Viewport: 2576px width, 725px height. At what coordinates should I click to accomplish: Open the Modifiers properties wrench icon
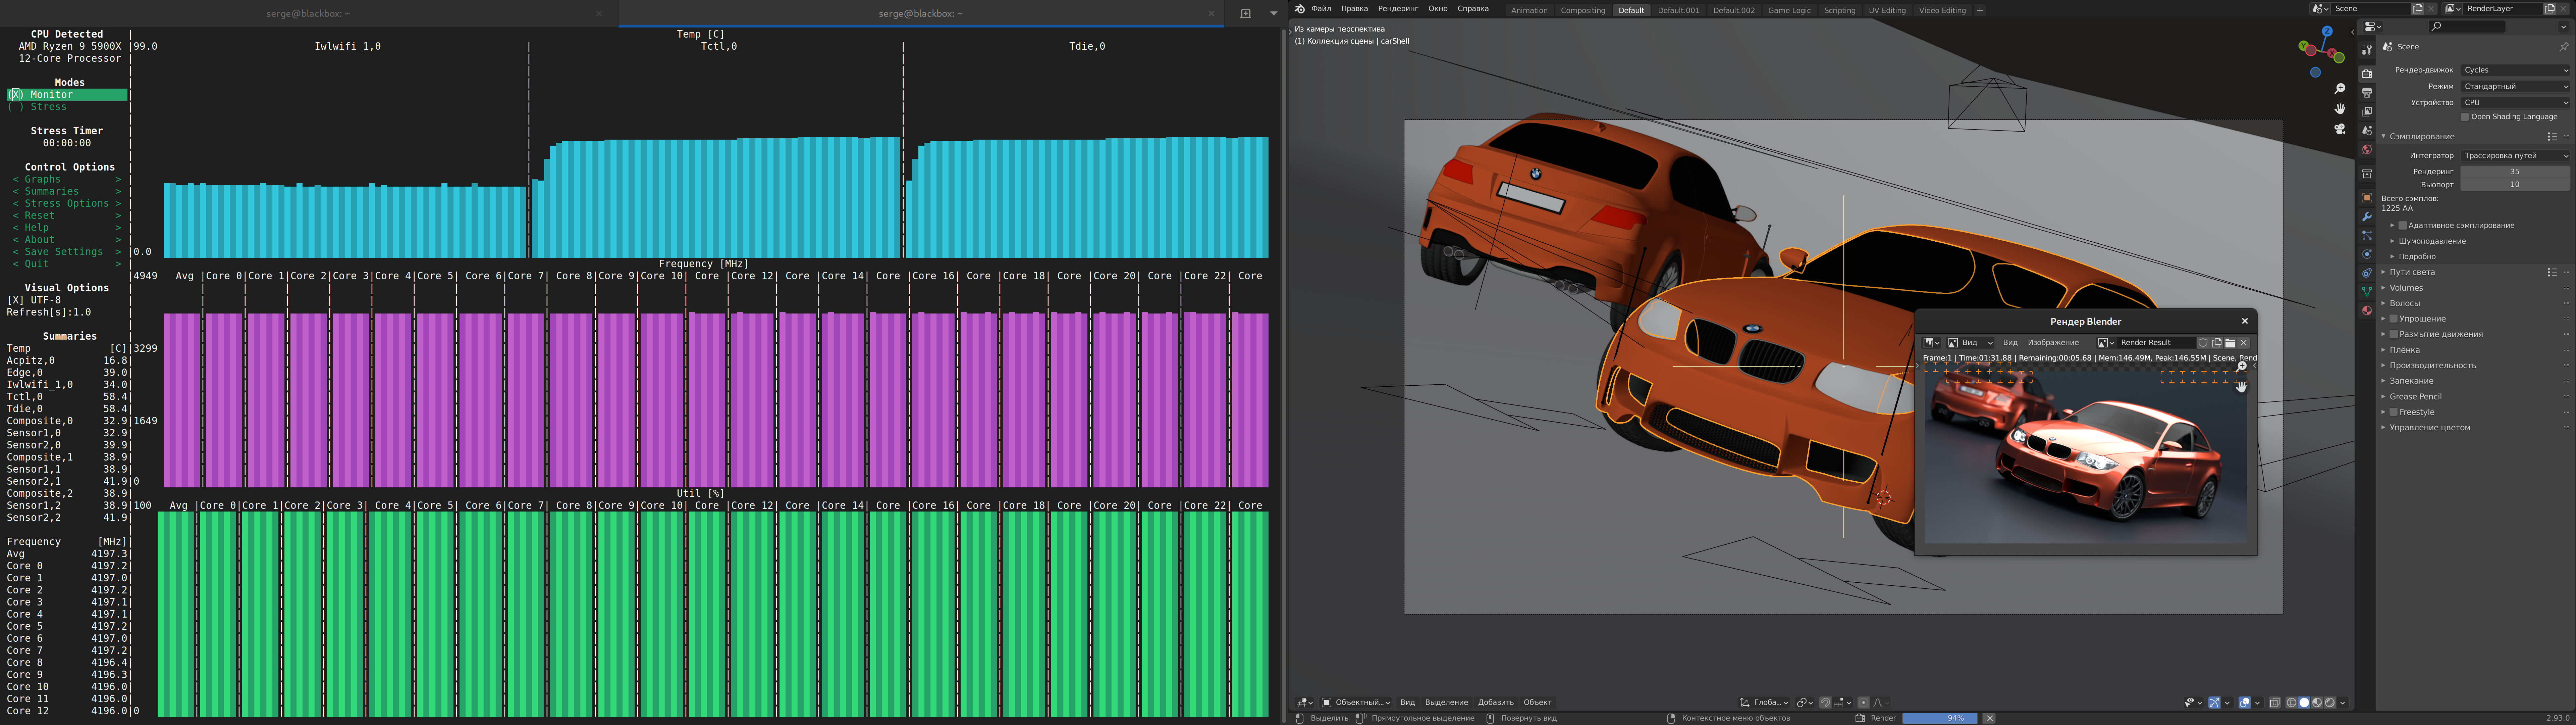pos(2367,216)
